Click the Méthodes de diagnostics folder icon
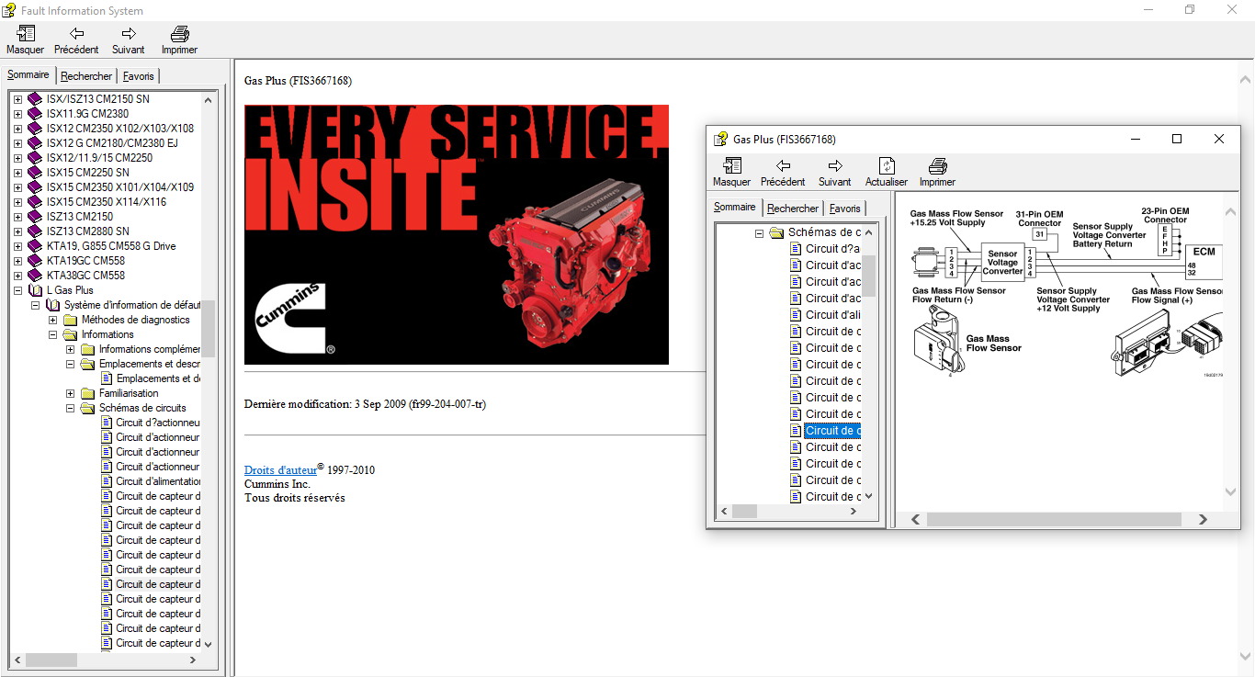The height and width of the screenshot is (677, 1255). click(x=70, y=320)
